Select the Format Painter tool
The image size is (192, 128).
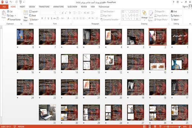click(14, 20)
